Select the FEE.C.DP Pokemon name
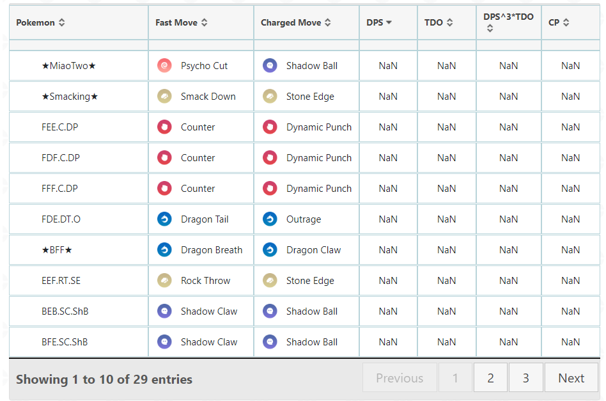This screenshot has height=401, width=606. (x=60, y=127)
